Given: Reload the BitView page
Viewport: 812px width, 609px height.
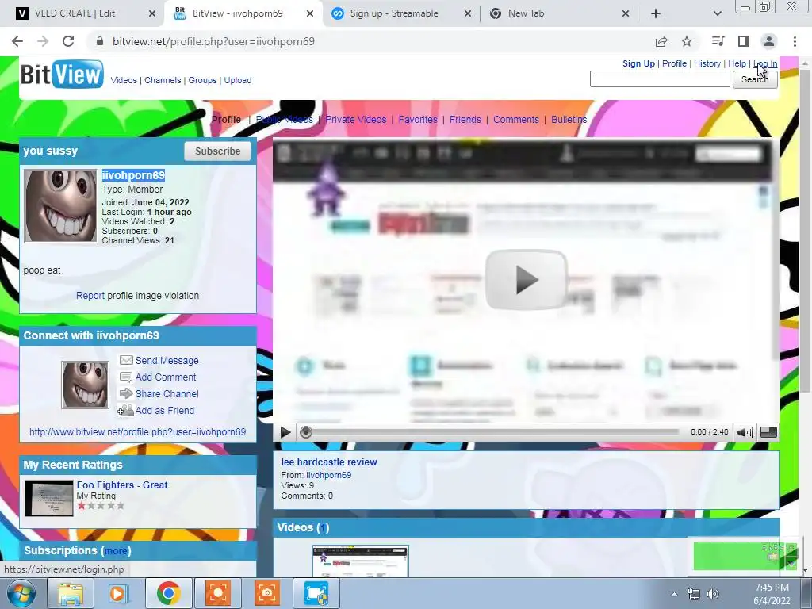Looking at the screenshot, I should pos(68,41).
